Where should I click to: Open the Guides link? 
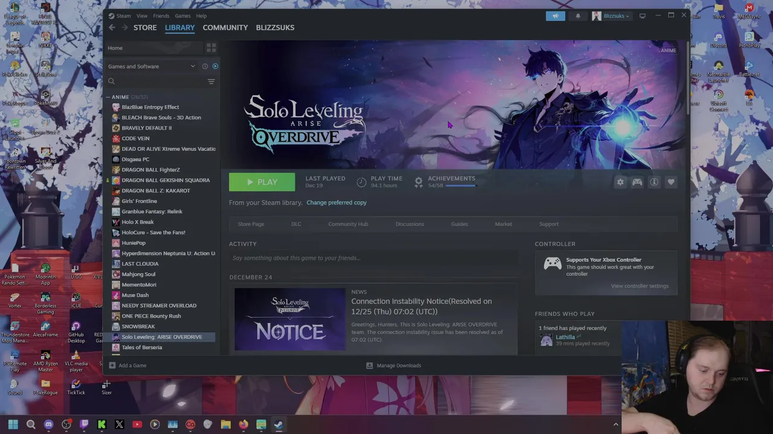pos(459,224)
